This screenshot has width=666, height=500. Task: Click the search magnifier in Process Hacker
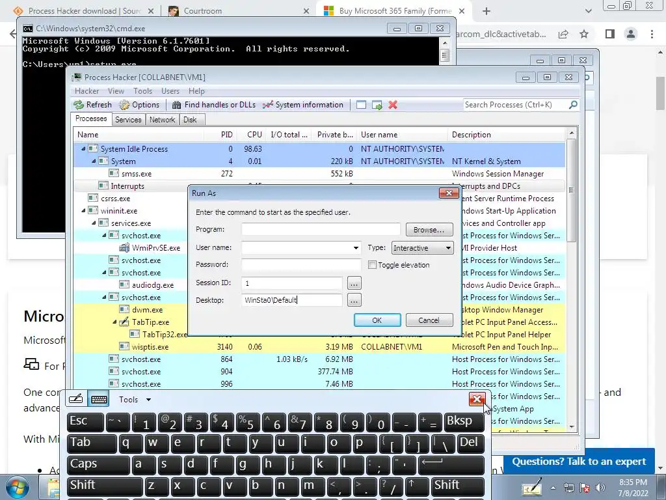coord(573,105)
